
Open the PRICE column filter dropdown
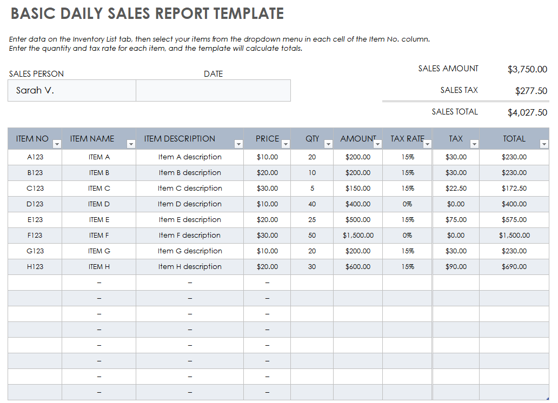pos(286,144)
